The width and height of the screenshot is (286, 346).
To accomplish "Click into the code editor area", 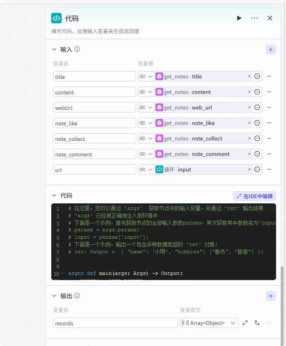I will [x=164, y=242].
